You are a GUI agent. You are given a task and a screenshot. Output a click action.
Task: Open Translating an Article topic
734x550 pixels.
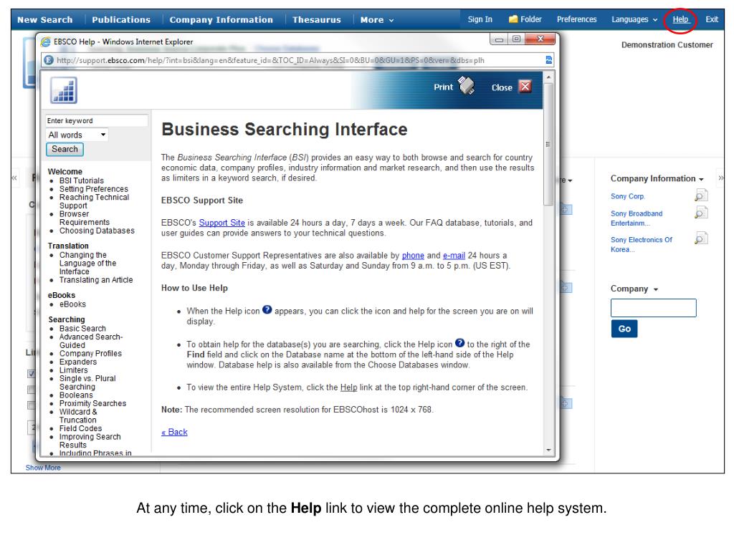(96, 280)
